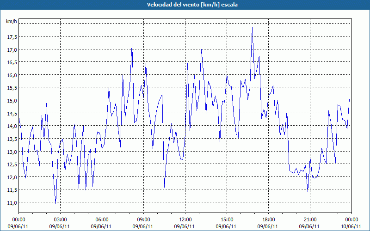Select the '12:00' x-axis time label
This screenshot has width=370, height=231.
point(185,219)
